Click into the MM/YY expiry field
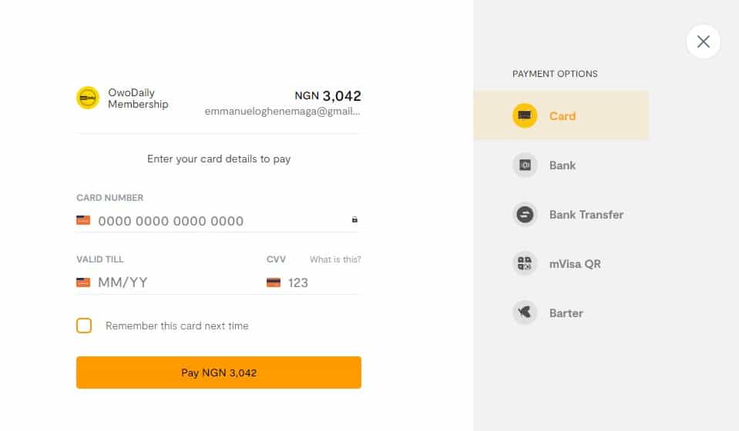 (x=170, y=282)
